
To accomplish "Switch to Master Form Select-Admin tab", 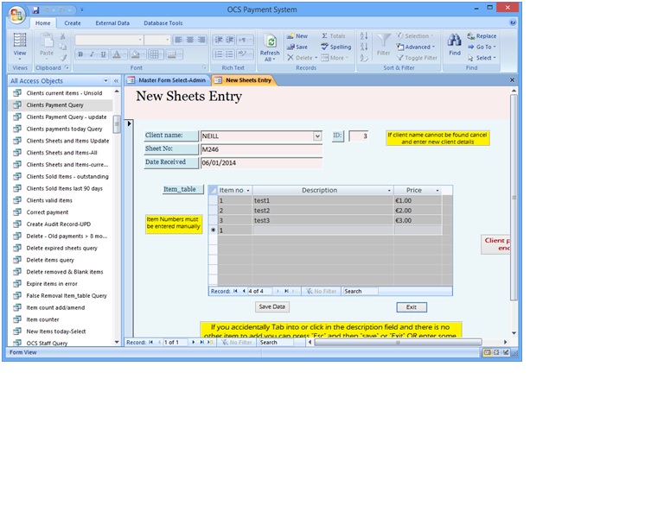I will click(x=167, y=80).
